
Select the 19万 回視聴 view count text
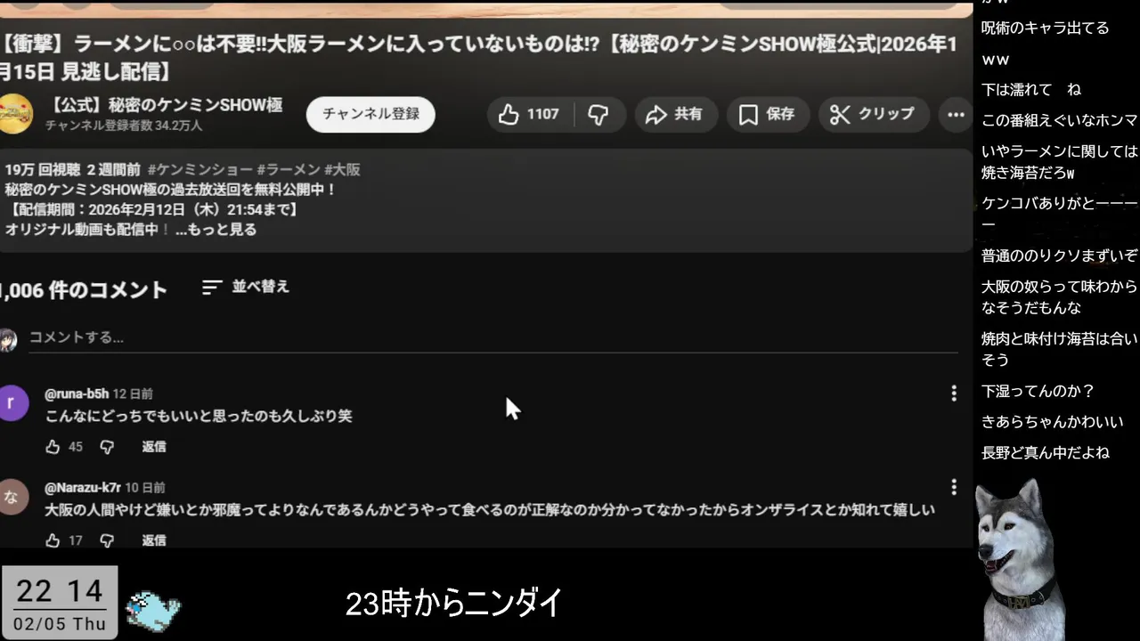[43, 169]
